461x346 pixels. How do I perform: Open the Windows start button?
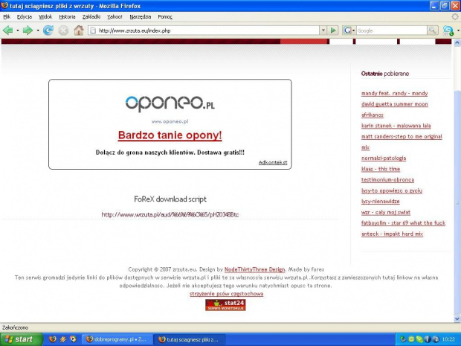(x=21, y=339)
